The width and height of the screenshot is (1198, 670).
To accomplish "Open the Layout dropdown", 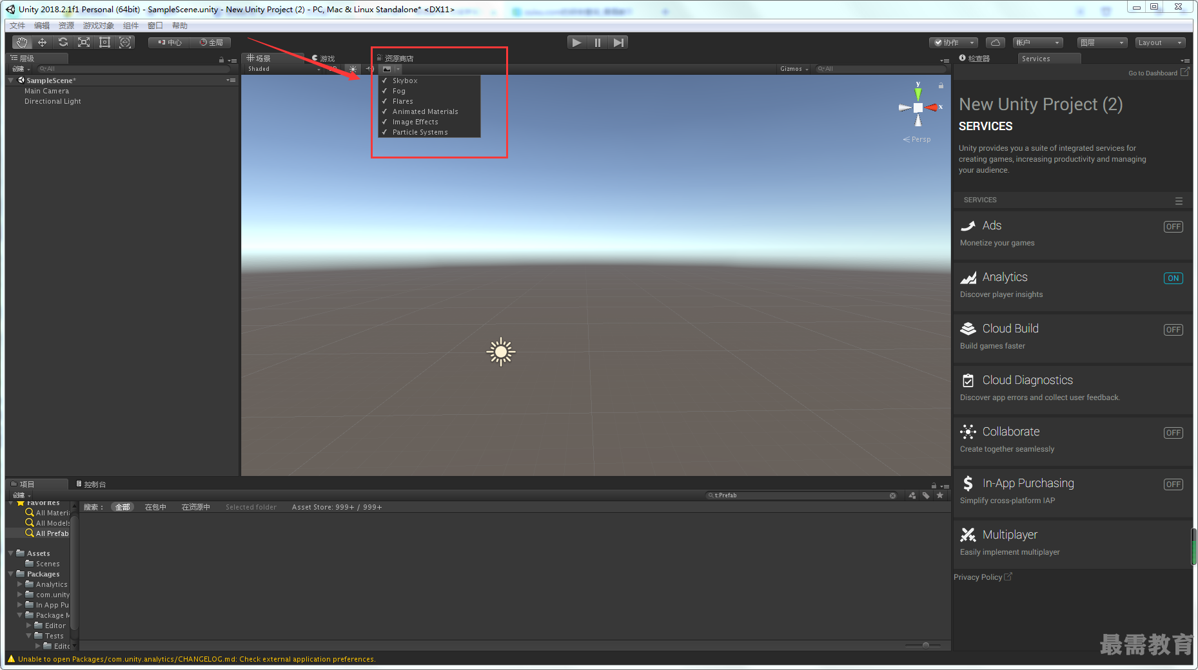I will coord(1160,43).
